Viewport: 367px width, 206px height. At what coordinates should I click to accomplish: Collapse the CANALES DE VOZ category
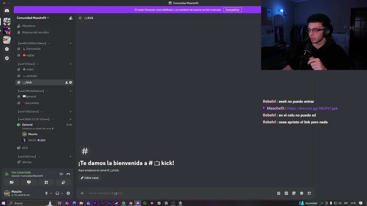(36, 119)
